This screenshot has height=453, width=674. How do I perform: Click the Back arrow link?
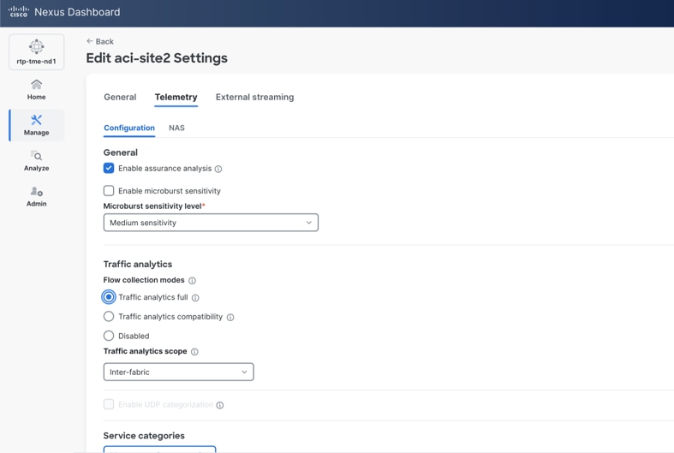(x=99, y=41)
